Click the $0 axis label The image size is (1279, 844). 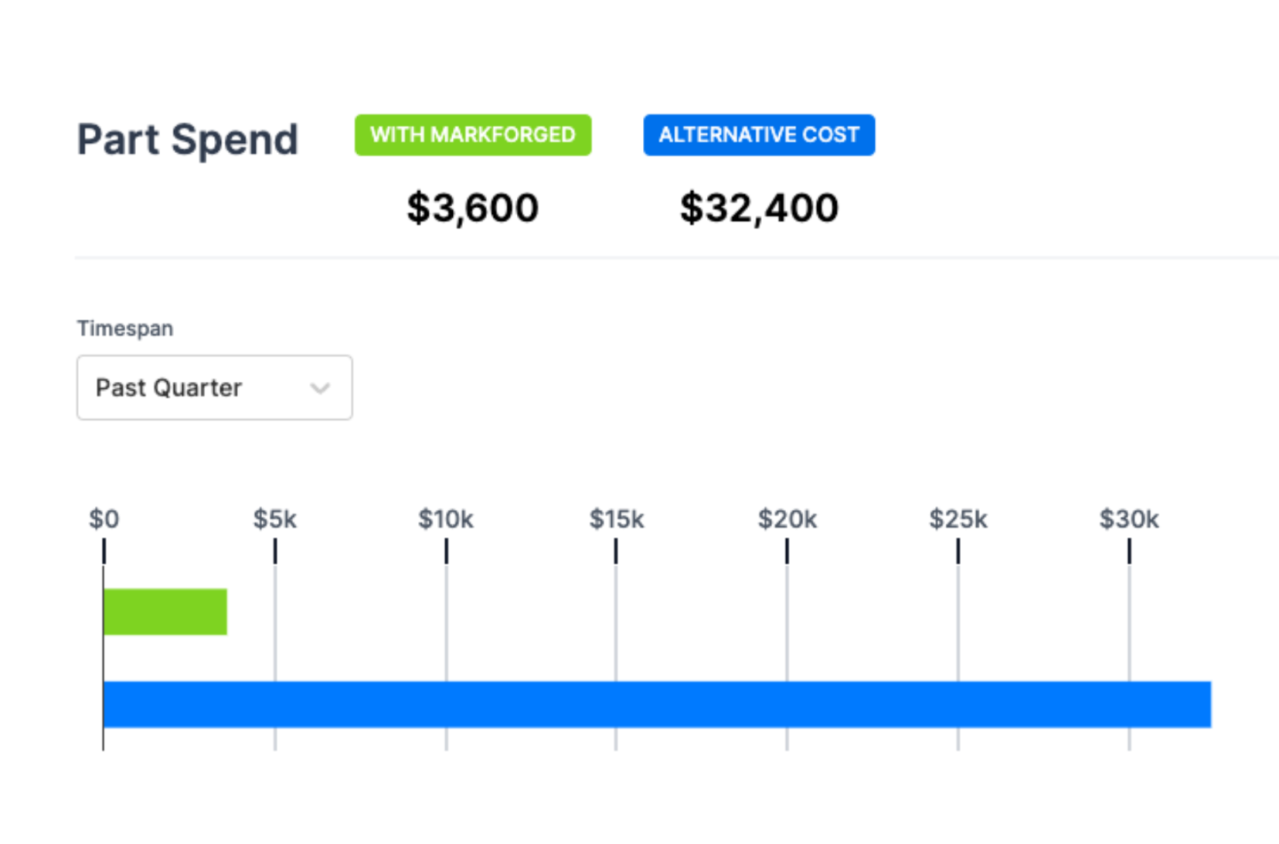(104, 519)
